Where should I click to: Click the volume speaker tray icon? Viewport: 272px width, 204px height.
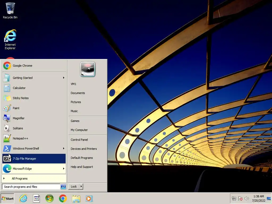point(246,198)
